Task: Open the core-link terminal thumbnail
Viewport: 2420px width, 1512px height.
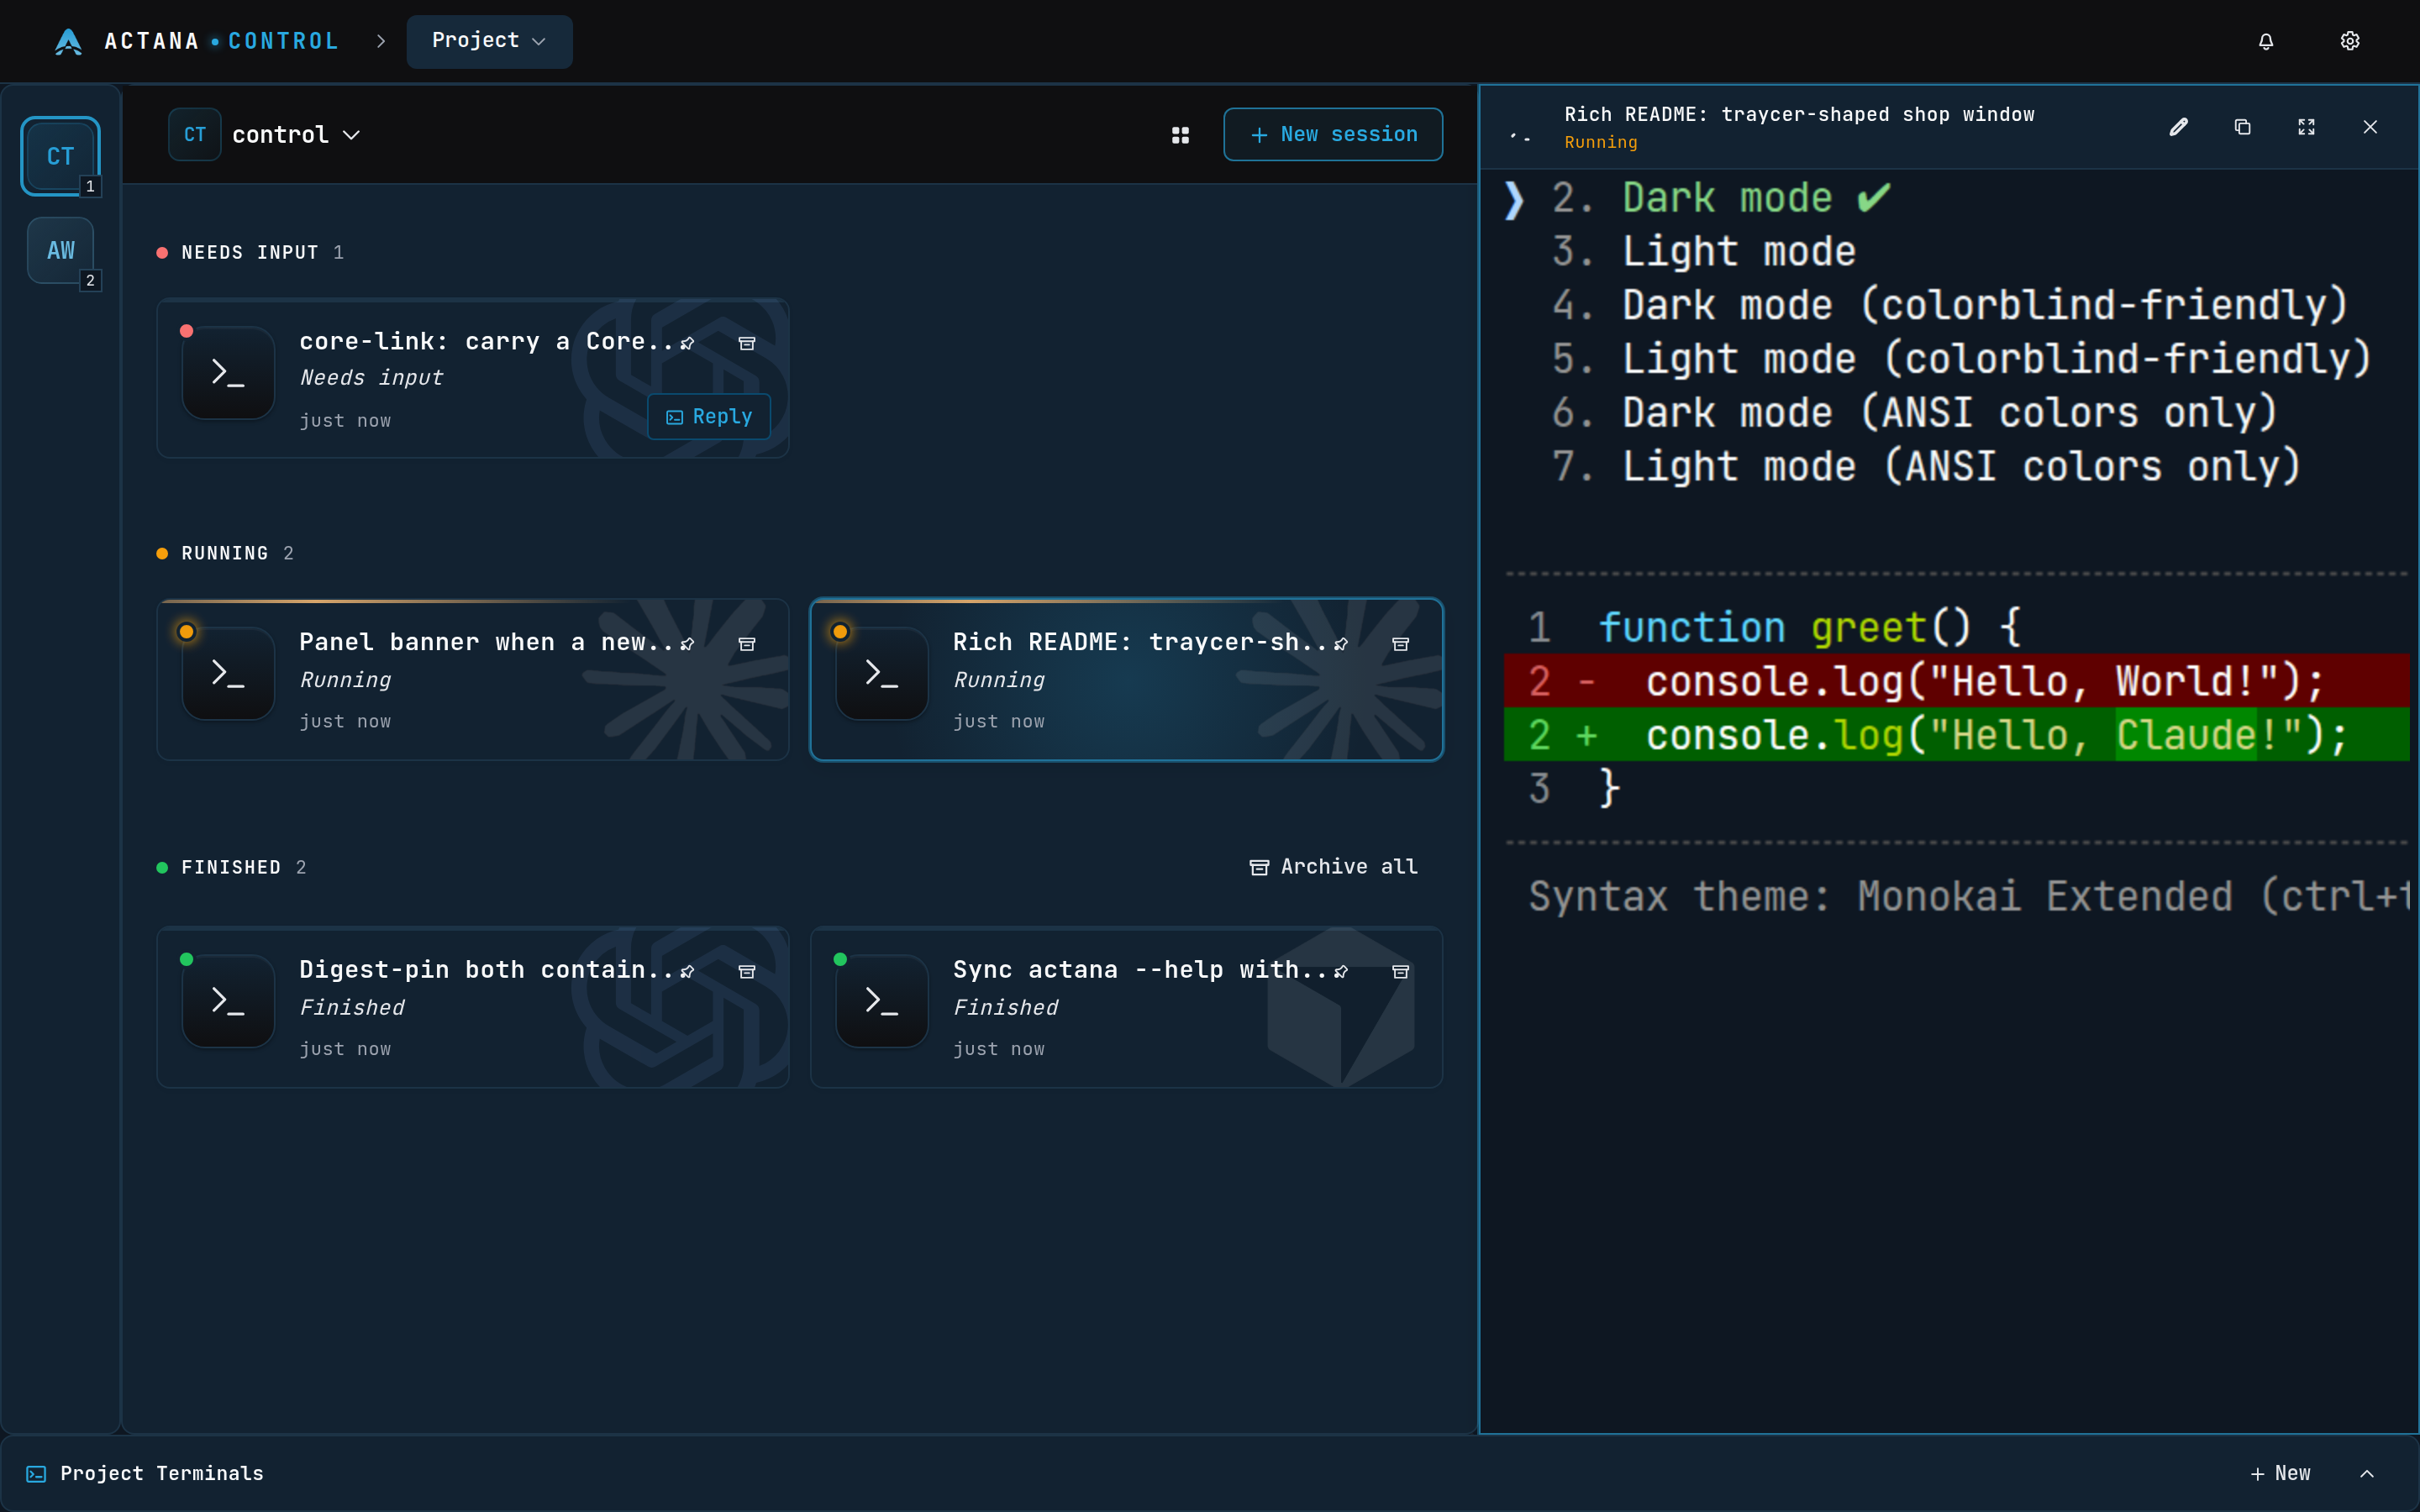Action: click(228, 372)
